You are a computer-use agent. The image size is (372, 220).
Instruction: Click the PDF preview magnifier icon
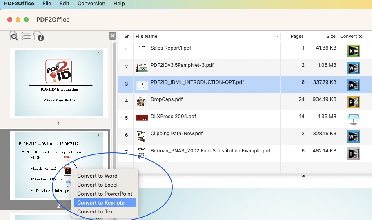coord(13,36)
